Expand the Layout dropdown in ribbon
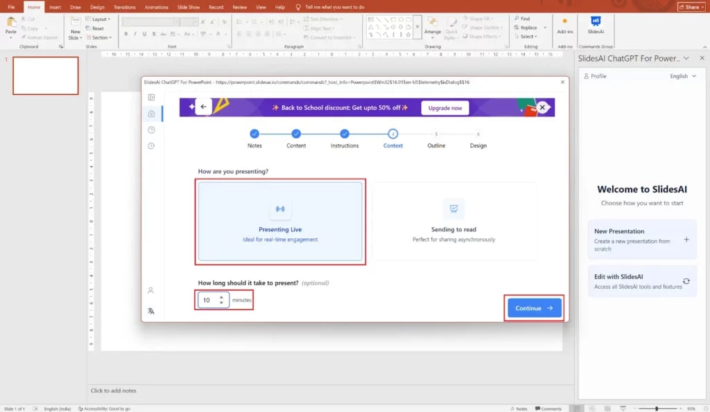The height and width of the screenshot is (412, 710). [x=101, y=19]
